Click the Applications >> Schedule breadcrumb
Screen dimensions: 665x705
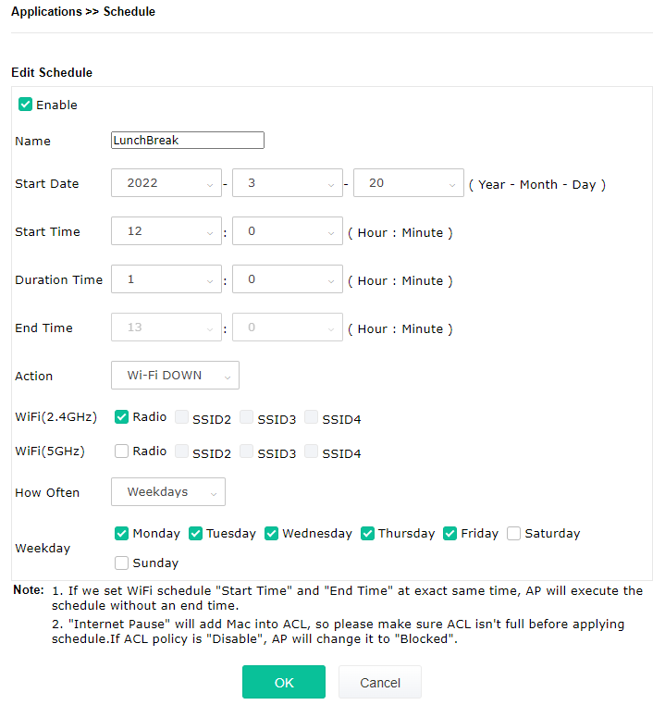[x=83, y=11]
